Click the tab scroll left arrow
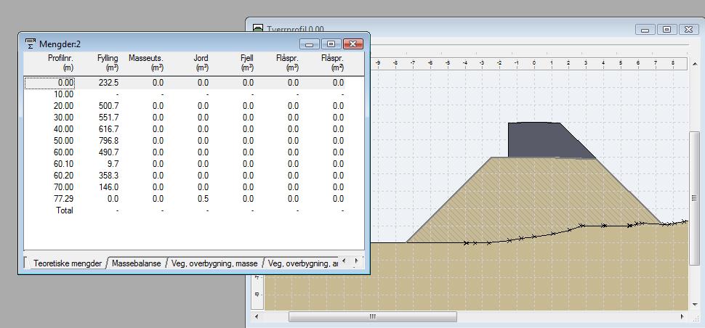 [x=344, y=261]
